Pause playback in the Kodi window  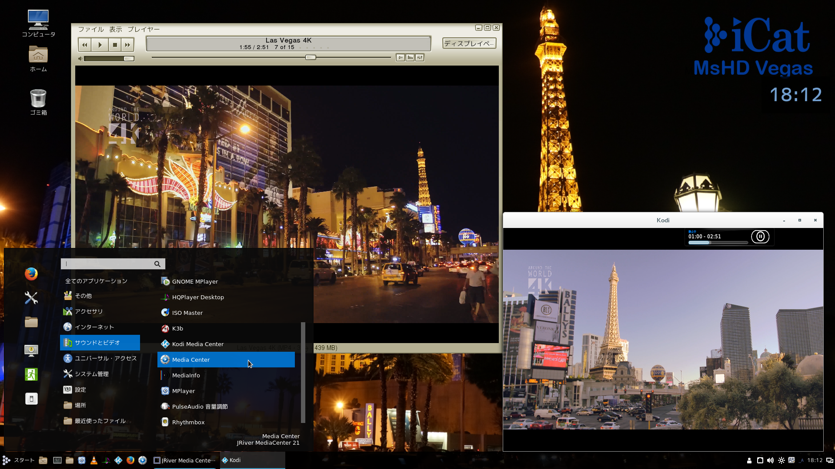pos(760,237)
